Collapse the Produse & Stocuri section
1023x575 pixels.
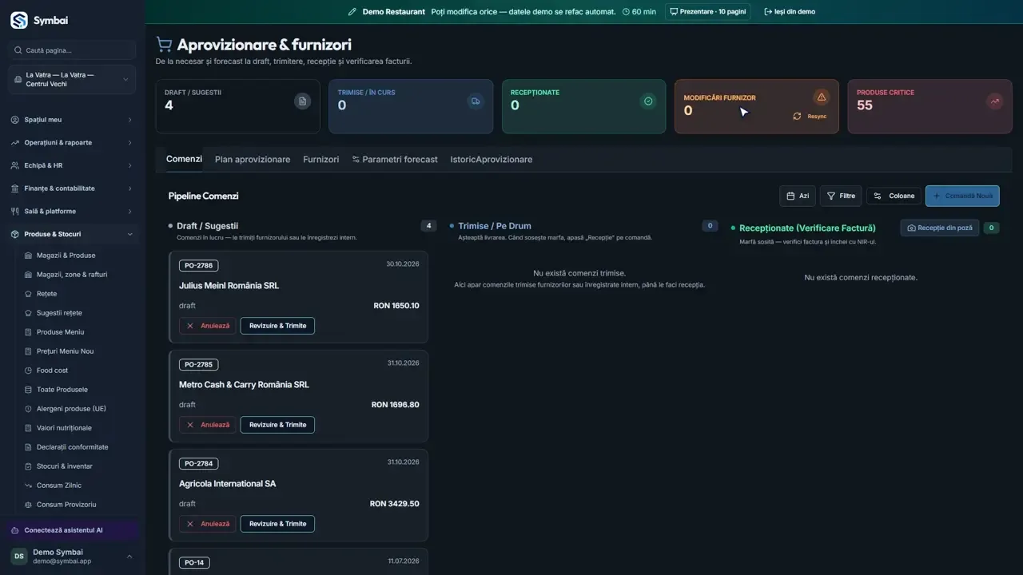point(72,234)
